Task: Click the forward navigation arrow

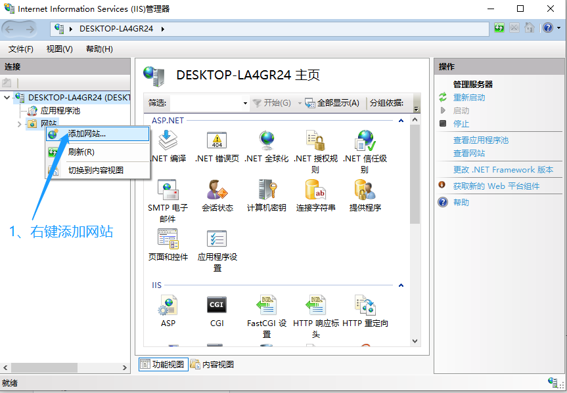Action: (x=30, y=29)
